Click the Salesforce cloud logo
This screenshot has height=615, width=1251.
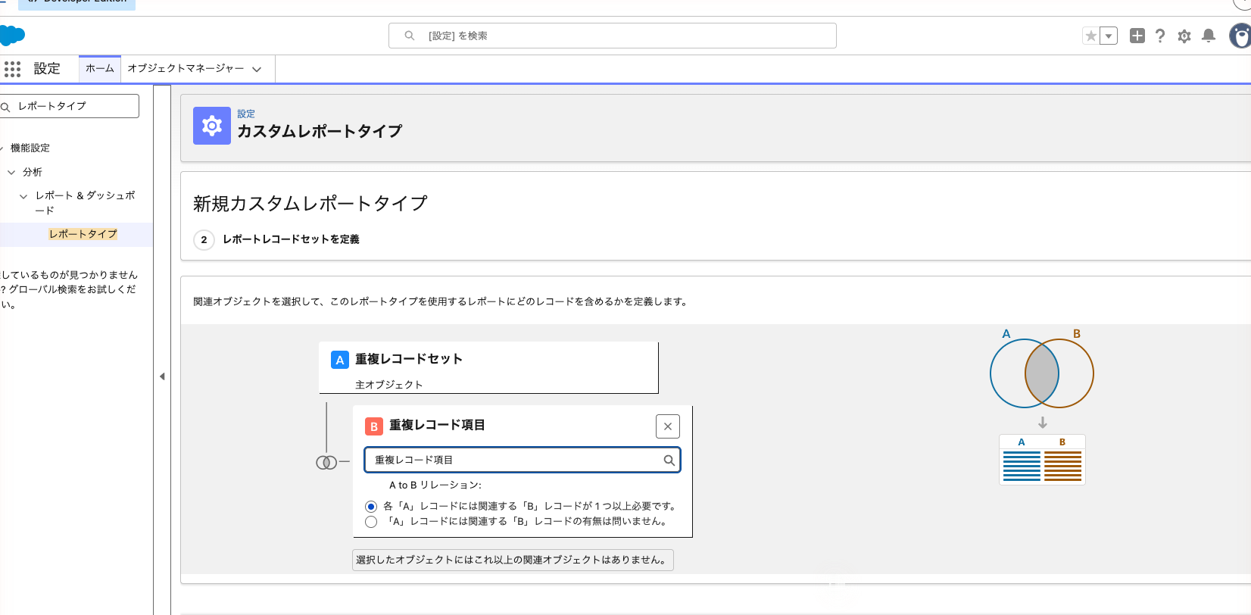coord(12,35)
